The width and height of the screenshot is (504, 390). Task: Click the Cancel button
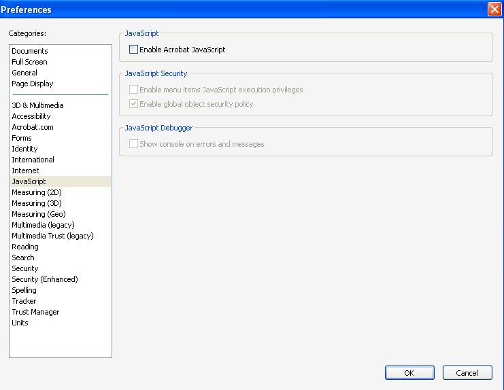point(467,372)
